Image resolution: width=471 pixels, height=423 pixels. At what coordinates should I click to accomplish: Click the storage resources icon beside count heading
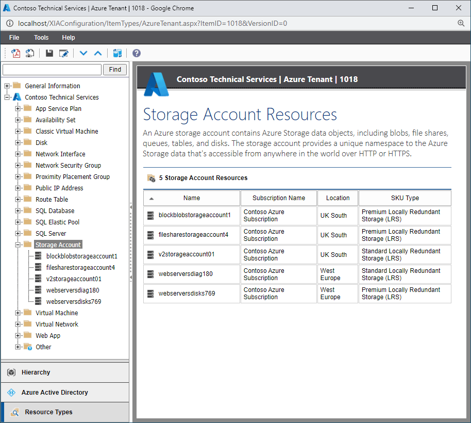click(151, 178)
